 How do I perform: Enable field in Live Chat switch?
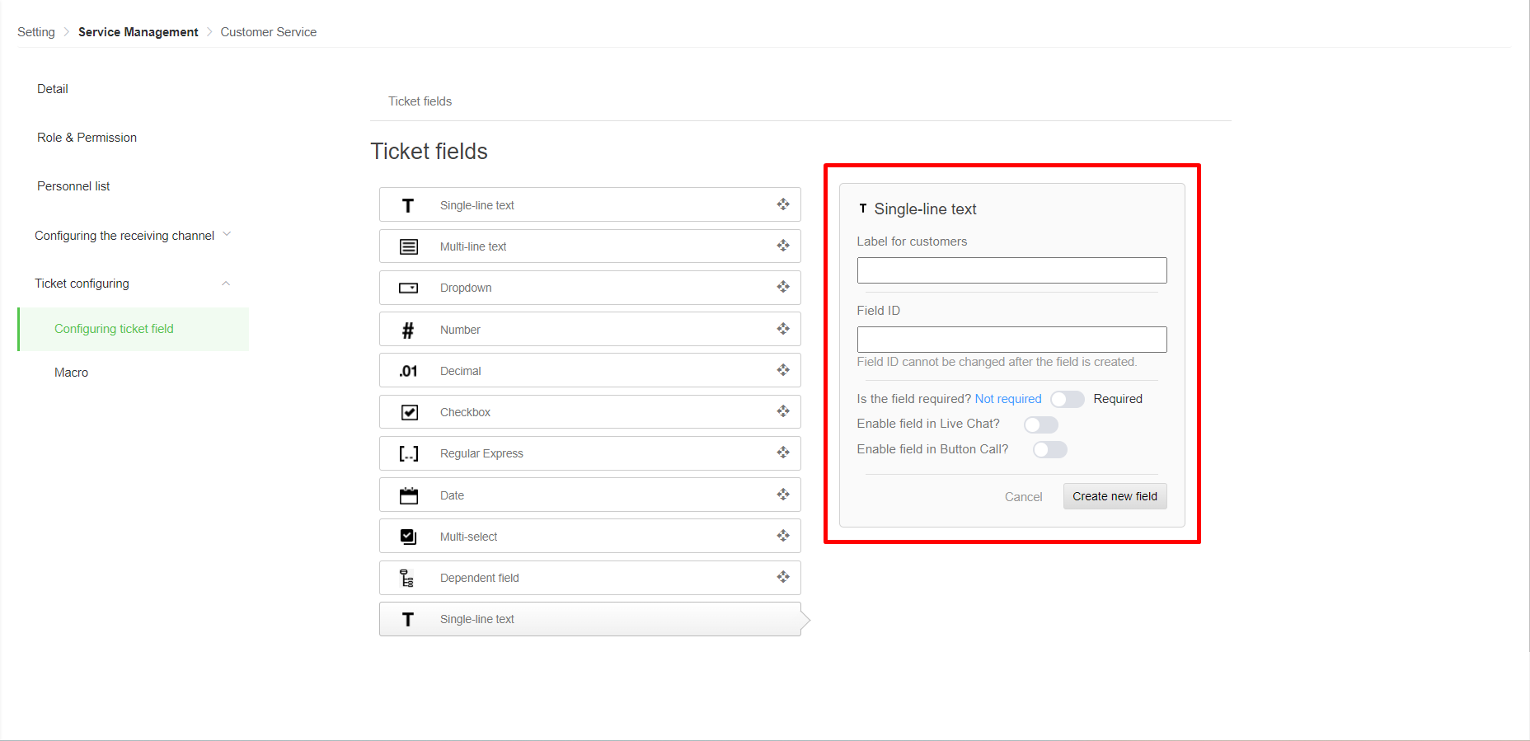1040,424
